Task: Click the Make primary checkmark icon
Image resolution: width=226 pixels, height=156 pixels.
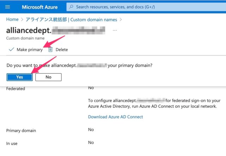Action: click(x=11, y=49)
